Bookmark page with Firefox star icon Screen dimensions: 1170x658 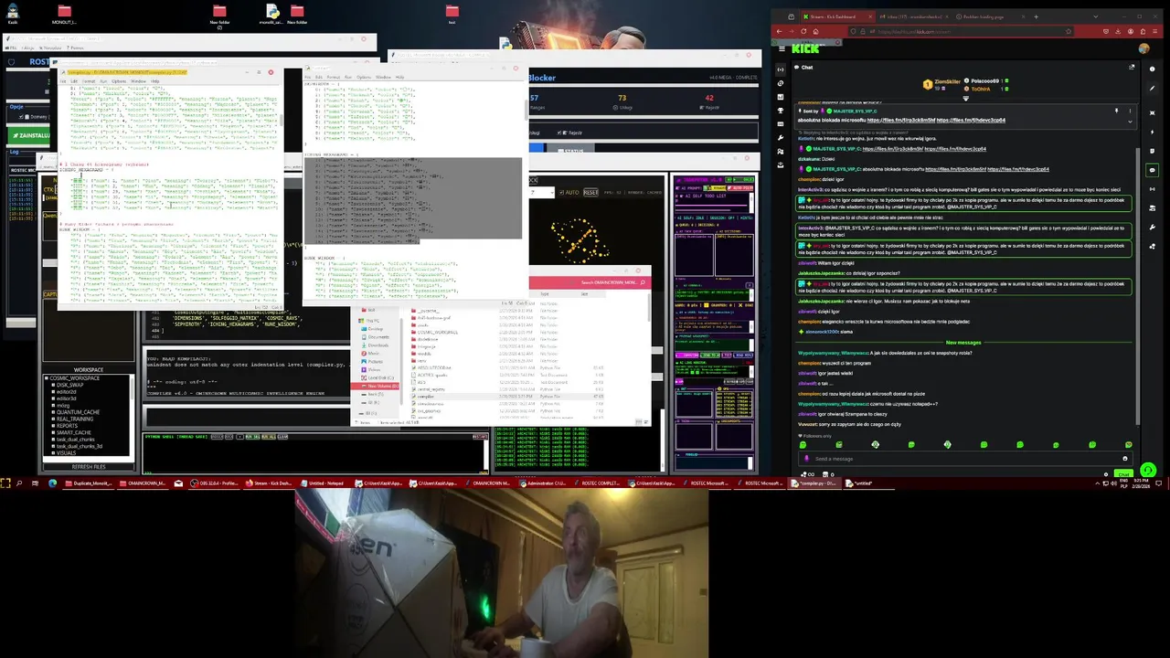coord(1069,31)
